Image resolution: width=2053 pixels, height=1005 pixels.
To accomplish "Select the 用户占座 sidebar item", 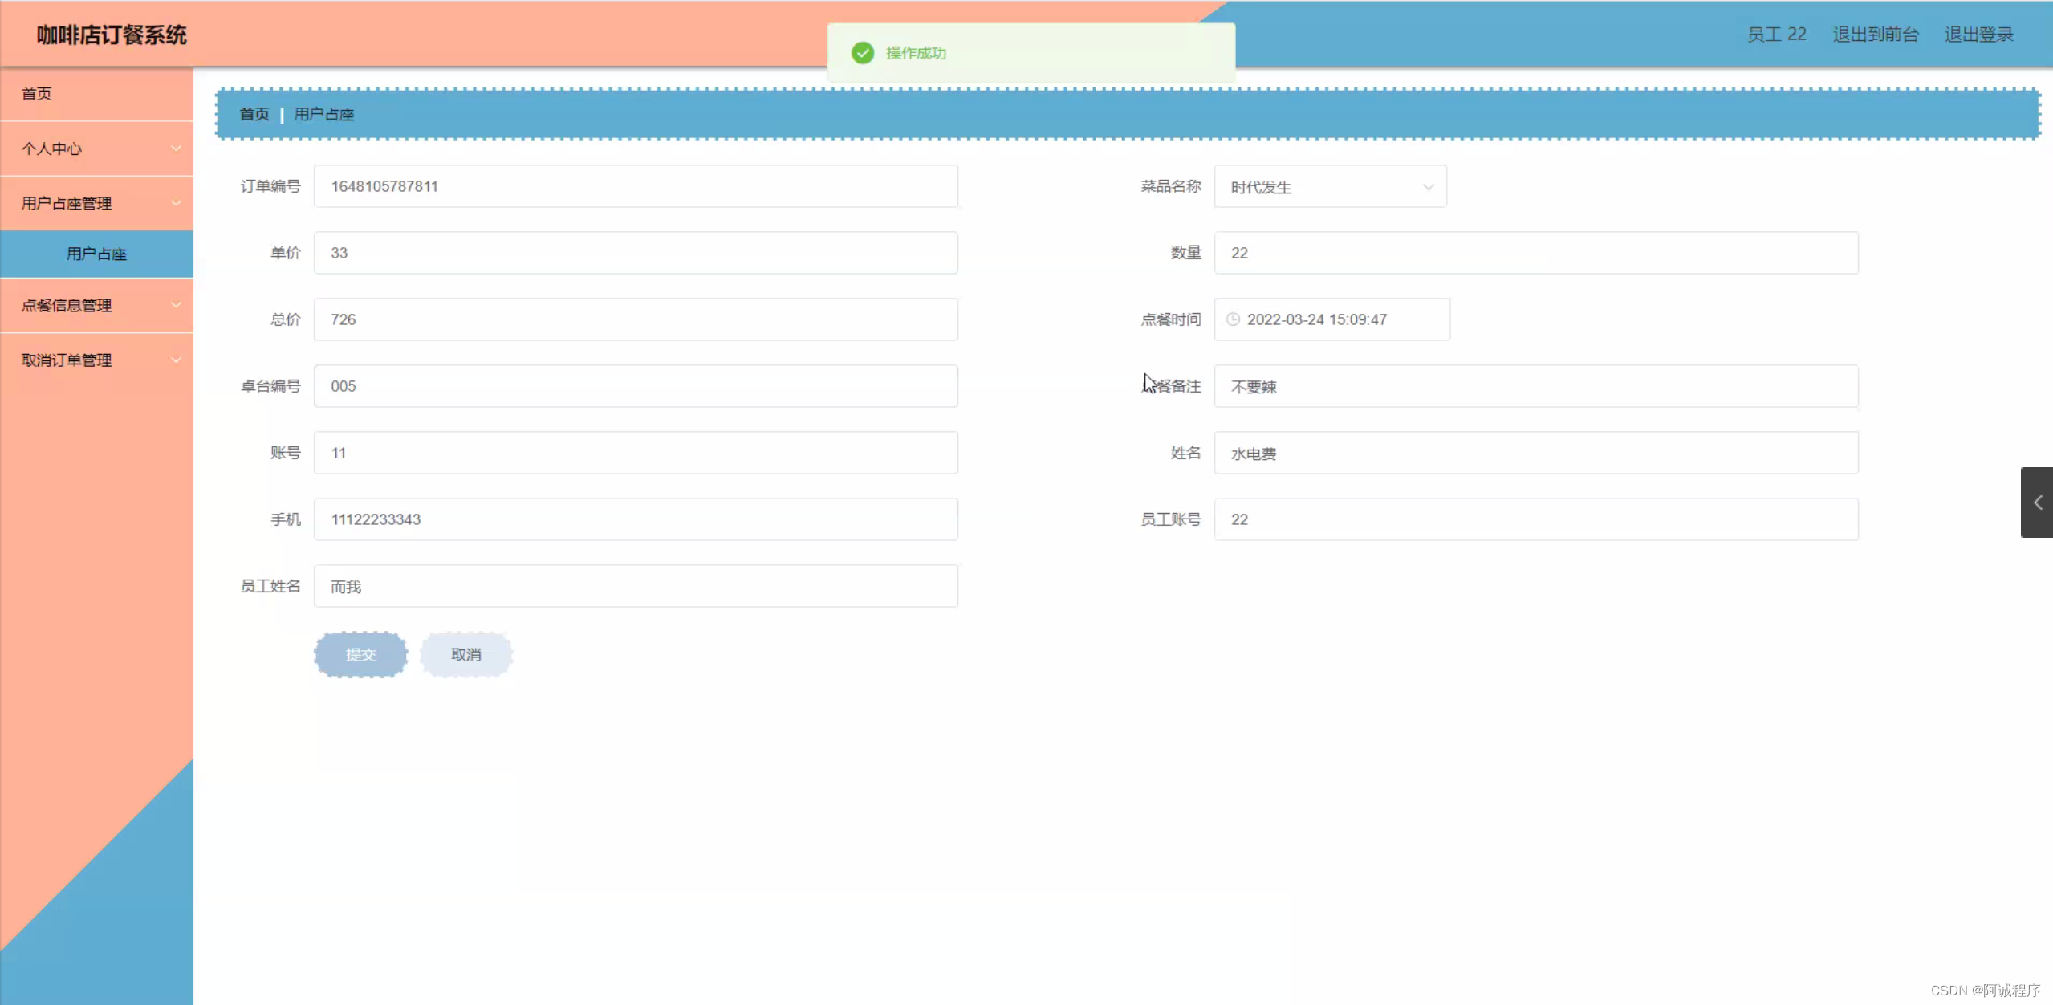I will [x=96, y=254].
